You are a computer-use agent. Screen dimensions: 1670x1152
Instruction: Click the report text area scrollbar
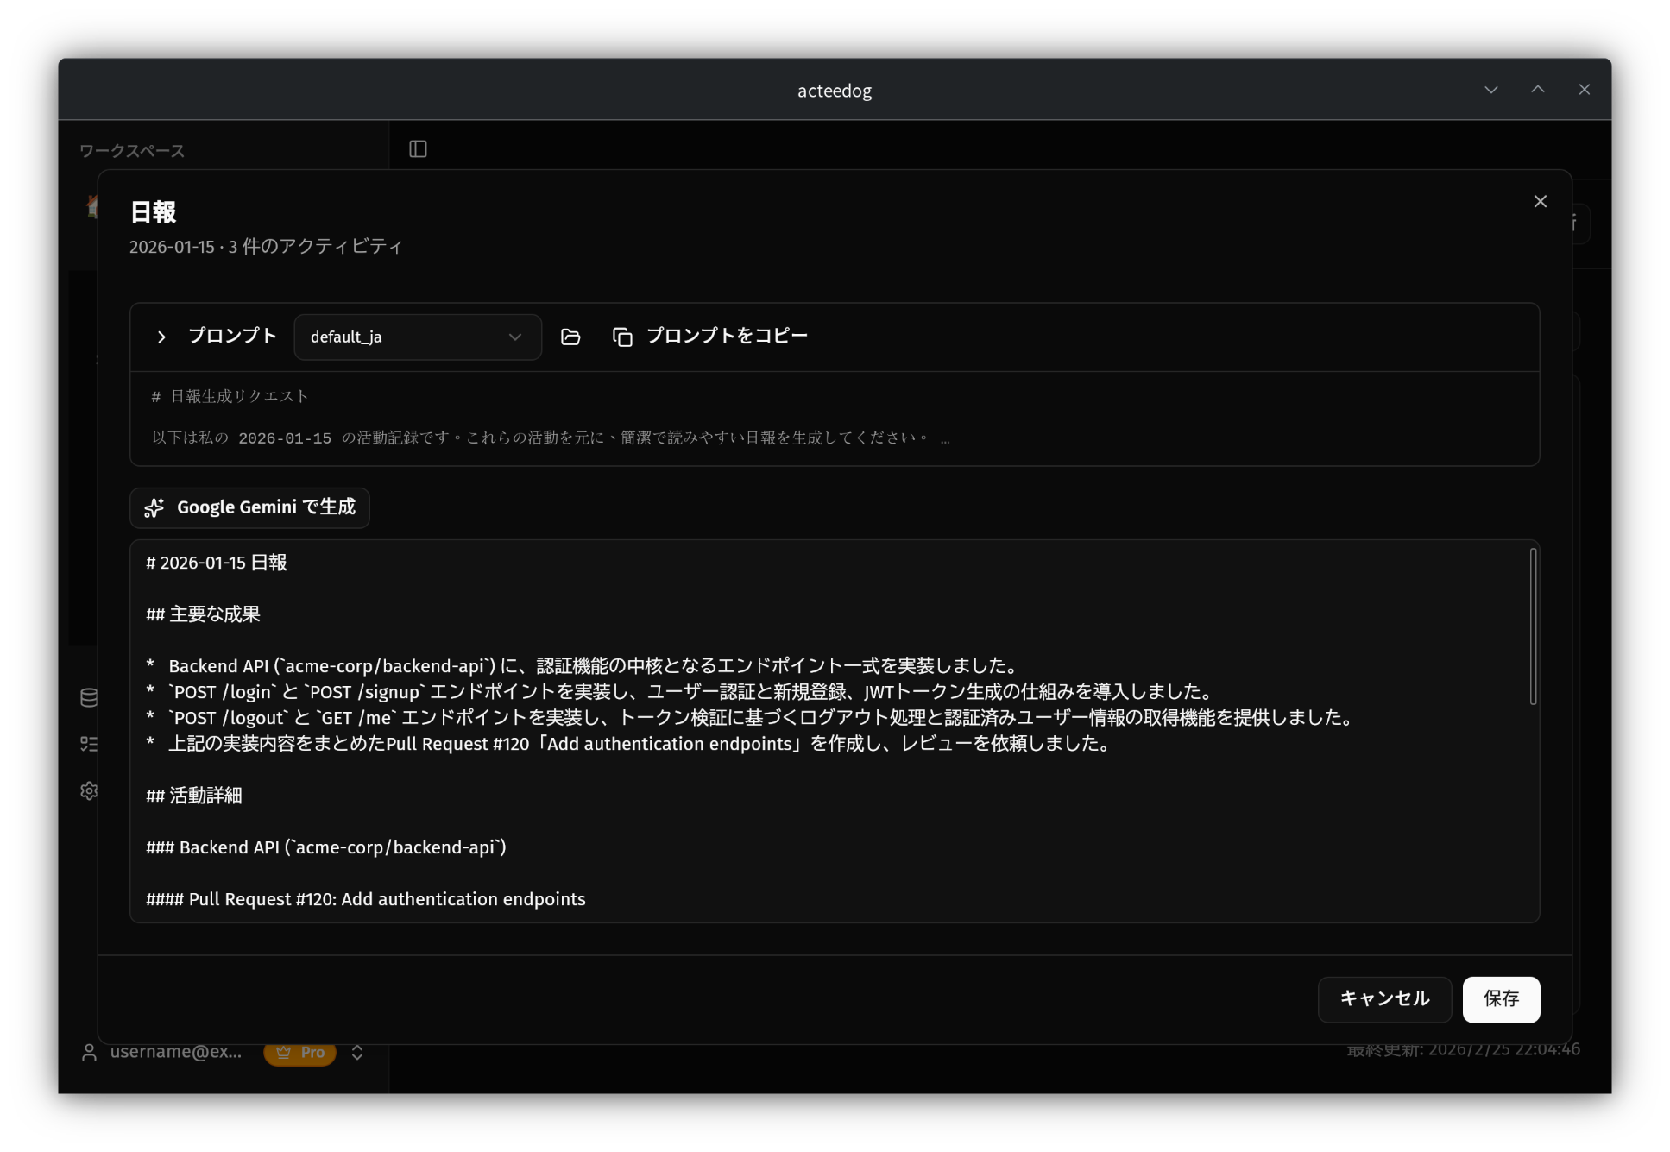(1533, 626)
